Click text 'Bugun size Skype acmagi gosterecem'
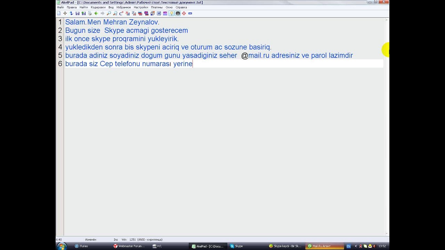The height and width of the screenshot is (250, 445). pos(127,31)
